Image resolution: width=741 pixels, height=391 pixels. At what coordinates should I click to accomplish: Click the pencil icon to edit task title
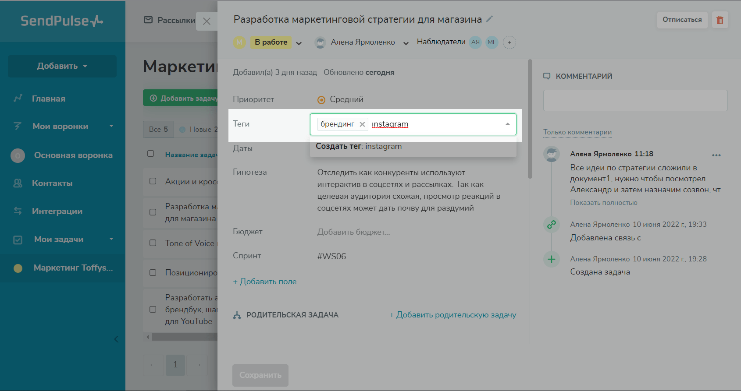490,19
